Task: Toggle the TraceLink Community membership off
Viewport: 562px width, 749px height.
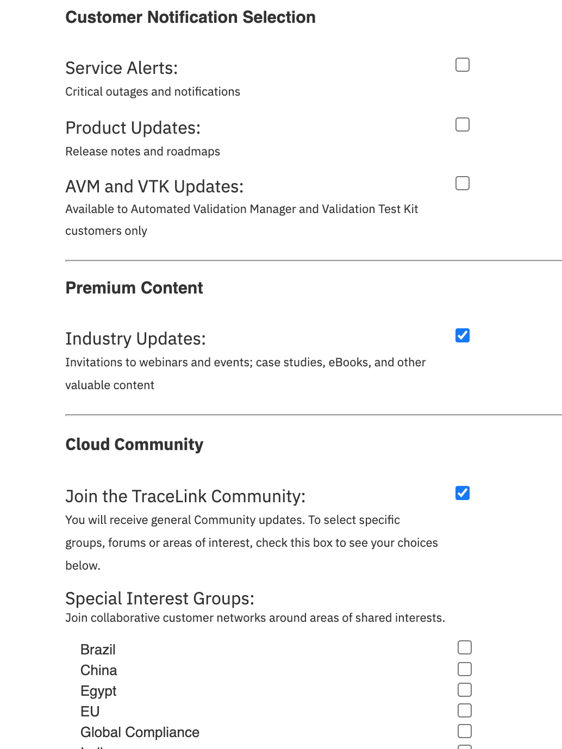Action: (462, 493)
